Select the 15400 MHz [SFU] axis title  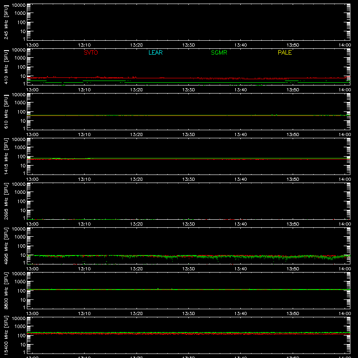pos(6,335)
